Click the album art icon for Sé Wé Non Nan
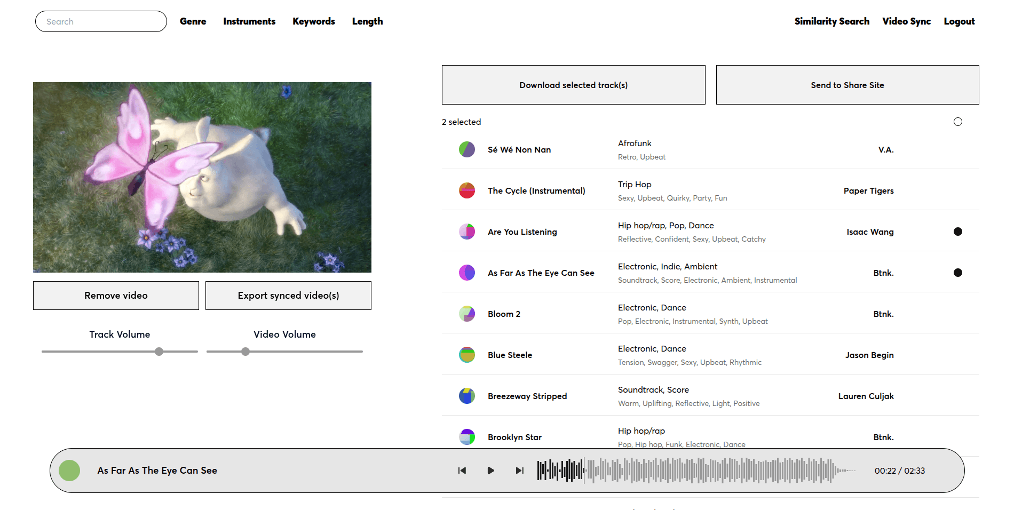The height and width of the screenshot is (510, 1014). click(467, 149)
